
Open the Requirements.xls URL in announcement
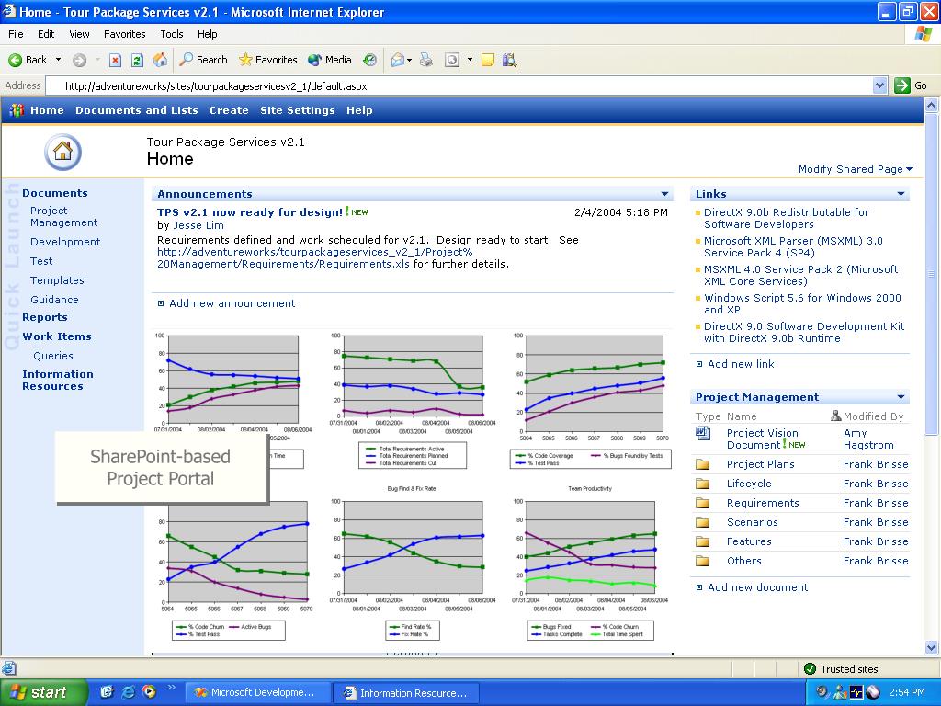pyautogui.click(x=314, y=258)
